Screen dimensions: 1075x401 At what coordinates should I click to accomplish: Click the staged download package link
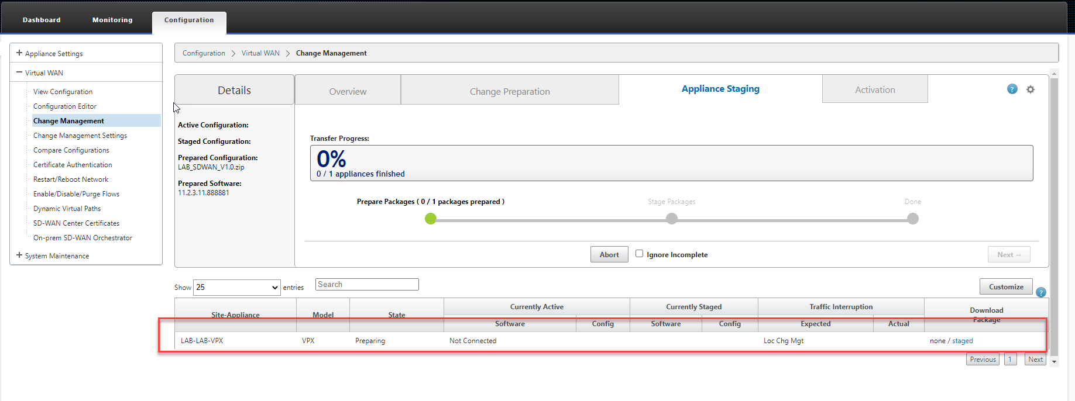(x=962, y=341)
